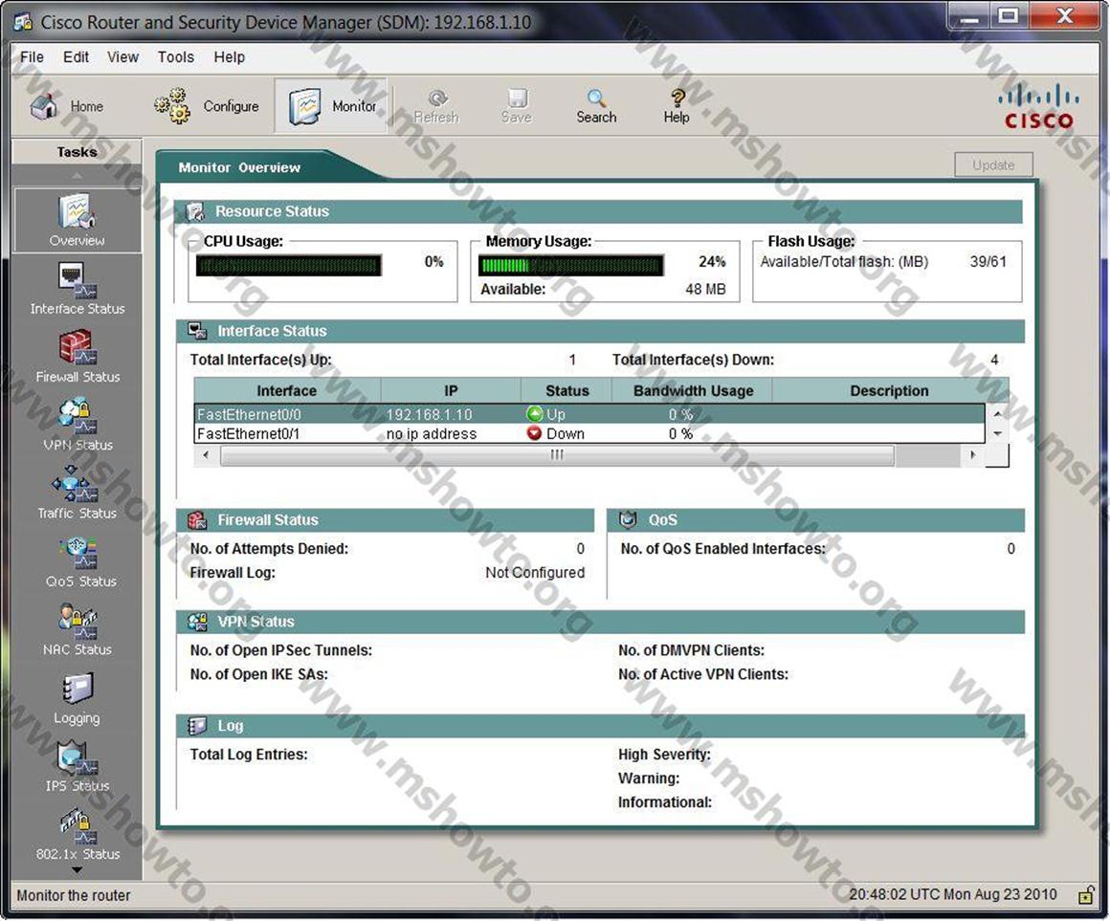Click the 'no ip address' cell
The height and width of the screenshot is (921, 1110).
coord(432,433)
